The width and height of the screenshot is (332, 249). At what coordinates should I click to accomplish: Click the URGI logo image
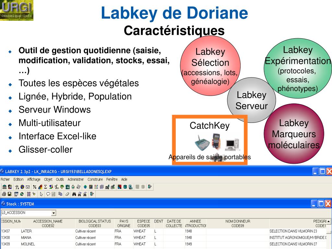[17, 10]
